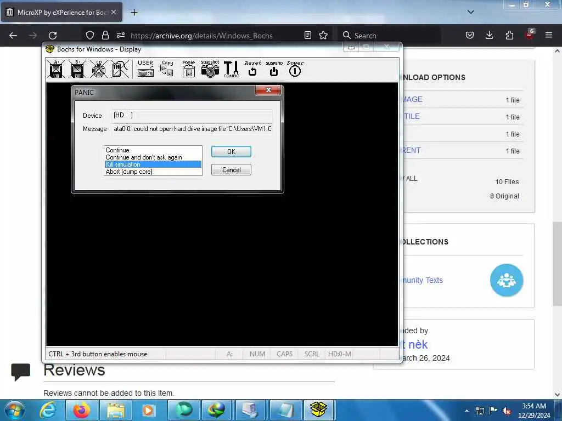Click the Community Texts collection link
This screenshot has width=562, height=421.
[423, 280]
